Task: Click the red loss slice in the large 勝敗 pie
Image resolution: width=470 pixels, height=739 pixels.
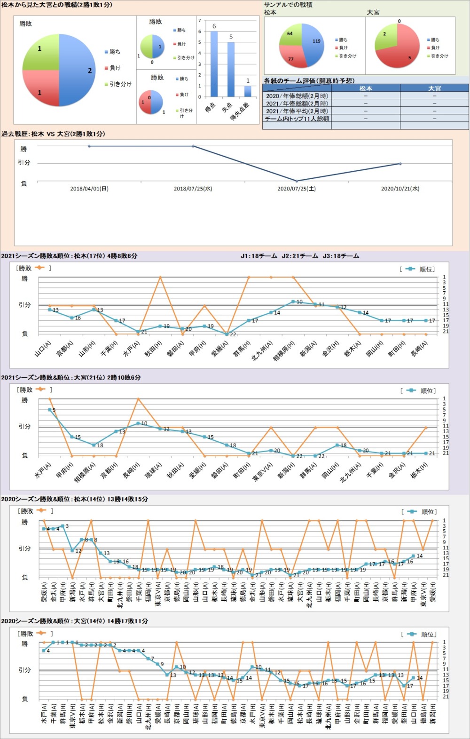Action: [42, 89]
